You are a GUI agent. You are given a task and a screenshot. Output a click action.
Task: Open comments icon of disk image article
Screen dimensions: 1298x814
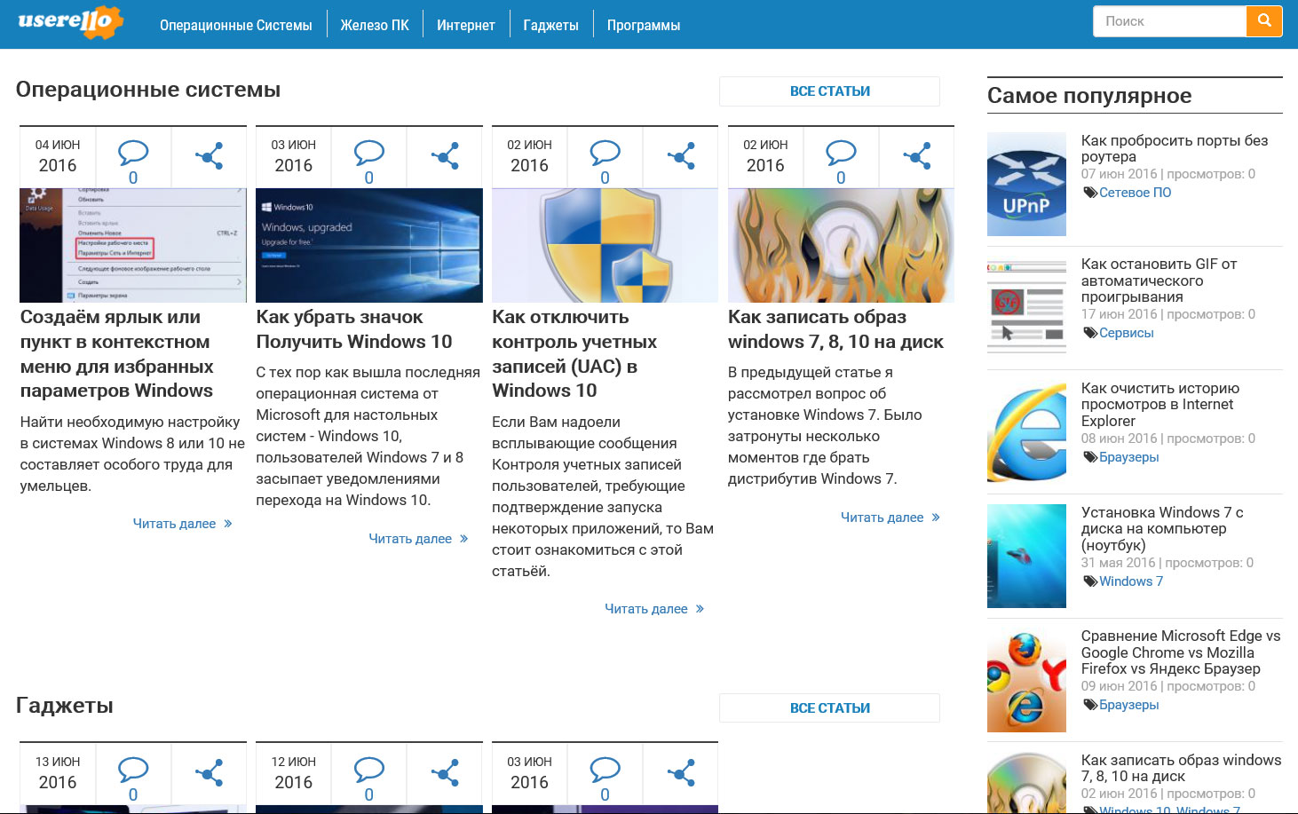841,162
